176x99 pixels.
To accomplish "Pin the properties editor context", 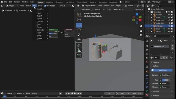I will pyautogui.click(x=172, y=41).
